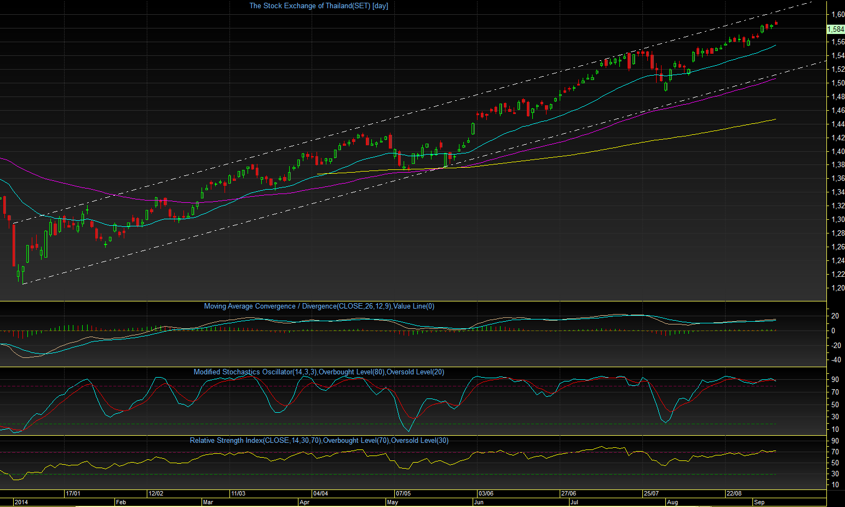Click the 50 value on RSI axis
Screen dimensions: 845x507
click(835, 463)
